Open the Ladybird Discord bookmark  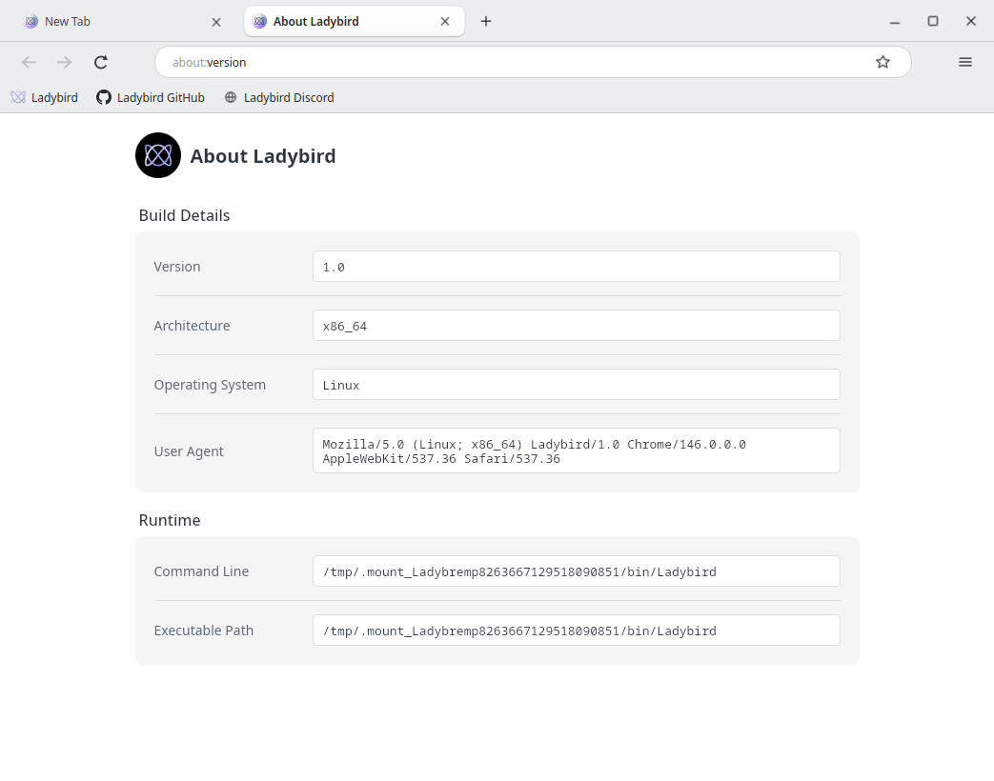point(279,97)
